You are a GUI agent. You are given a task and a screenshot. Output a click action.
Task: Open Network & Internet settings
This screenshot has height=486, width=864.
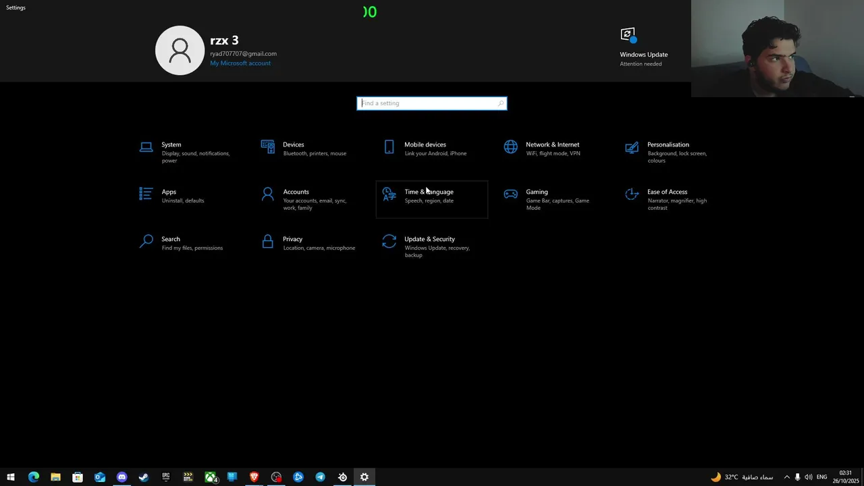pyautogui.click(x=553, y=152)
